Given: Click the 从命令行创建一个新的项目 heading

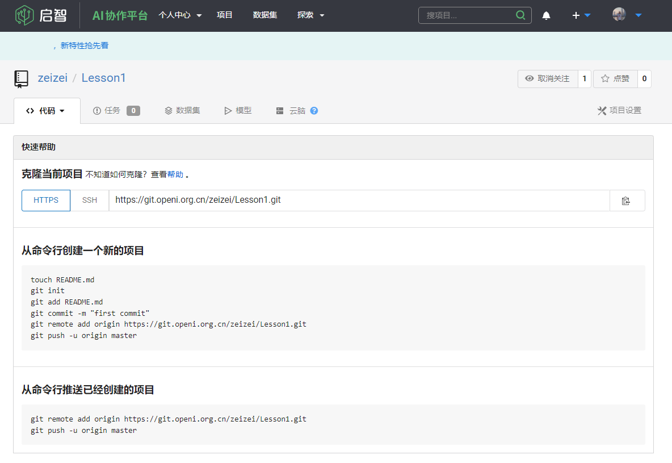Looking at the screenshot, I should pyautogui.click(x=83, y=251).
